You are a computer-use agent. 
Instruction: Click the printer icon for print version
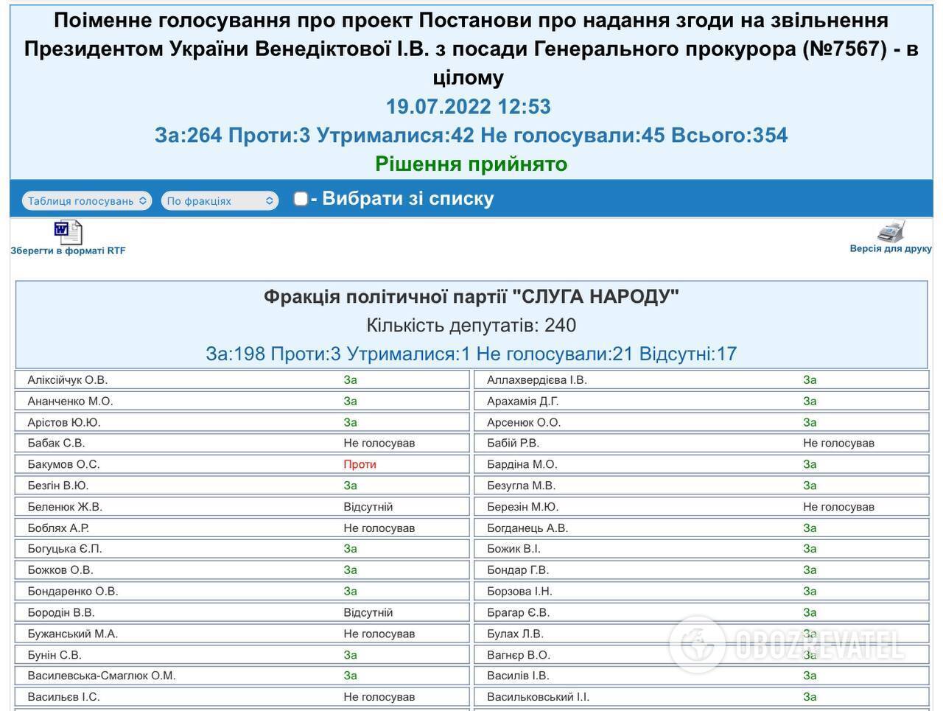(892, 231)
